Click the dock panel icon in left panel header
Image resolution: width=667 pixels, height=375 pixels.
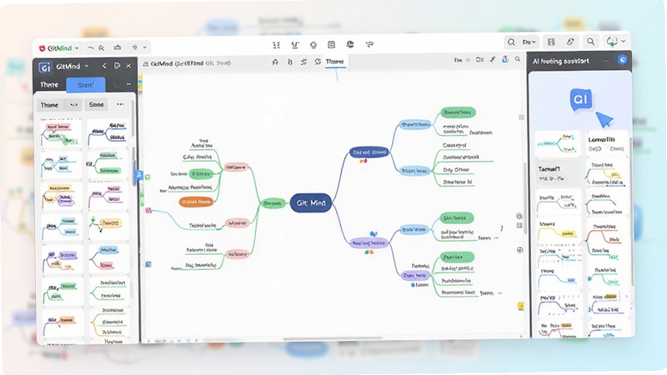pos(117,66)
